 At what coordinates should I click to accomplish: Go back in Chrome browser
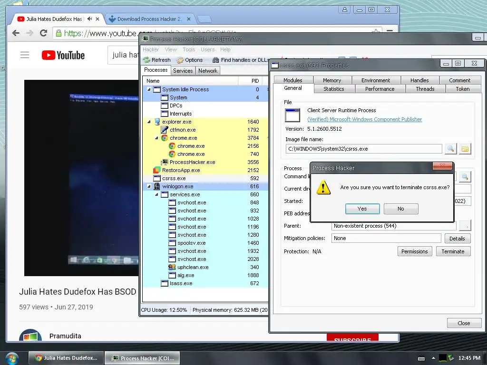(16, 33)
